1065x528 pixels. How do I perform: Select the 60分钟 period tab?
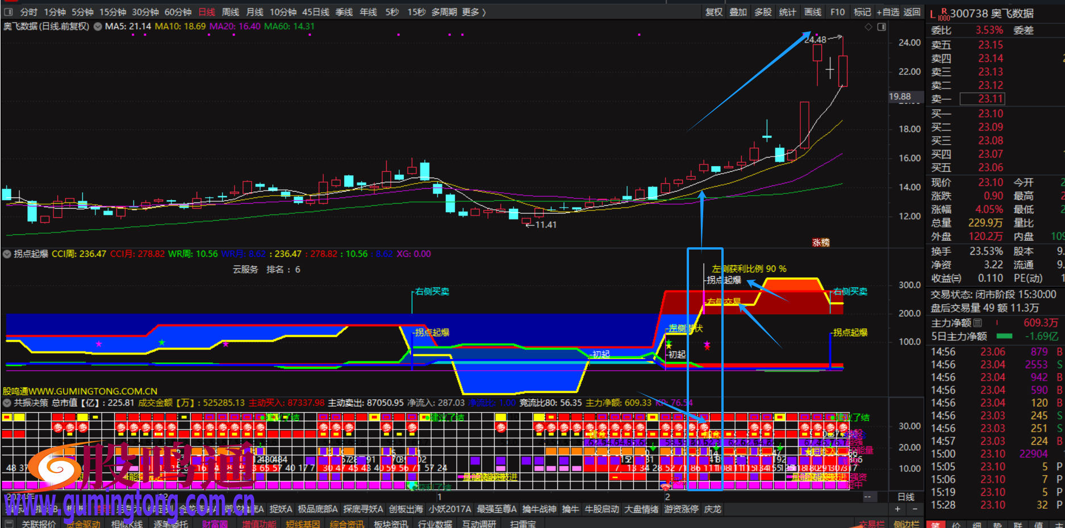178,12
